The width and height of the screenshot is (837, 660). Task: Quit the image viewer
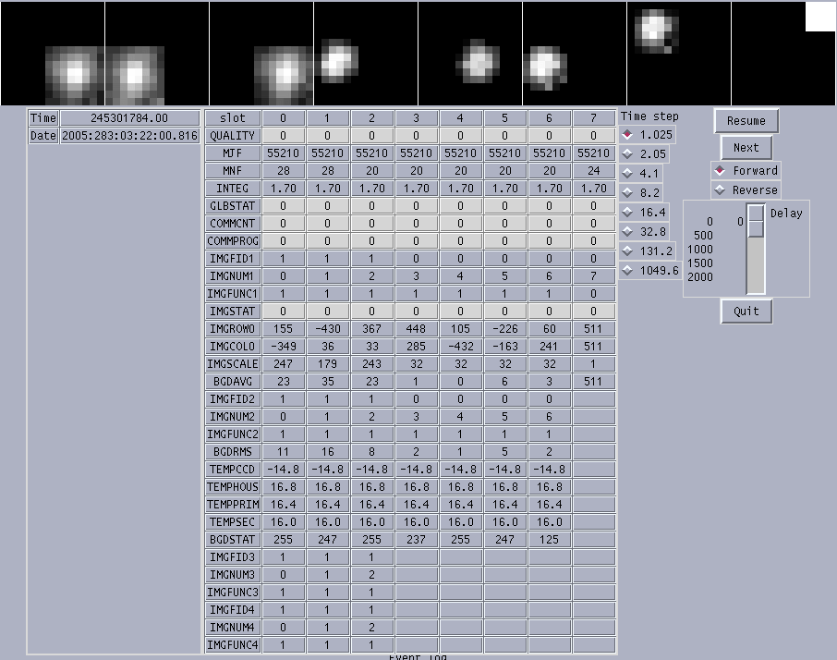pyautogui.click(x=746, y=312)
